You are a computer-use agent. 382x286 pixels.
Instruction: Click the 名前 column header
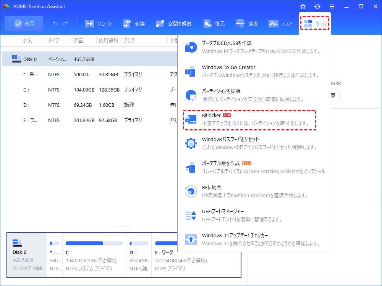28,40
